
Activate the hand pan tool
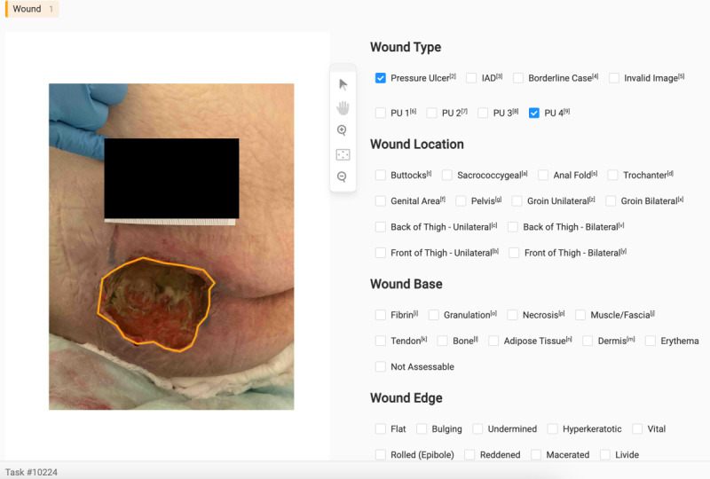[343, 107]
